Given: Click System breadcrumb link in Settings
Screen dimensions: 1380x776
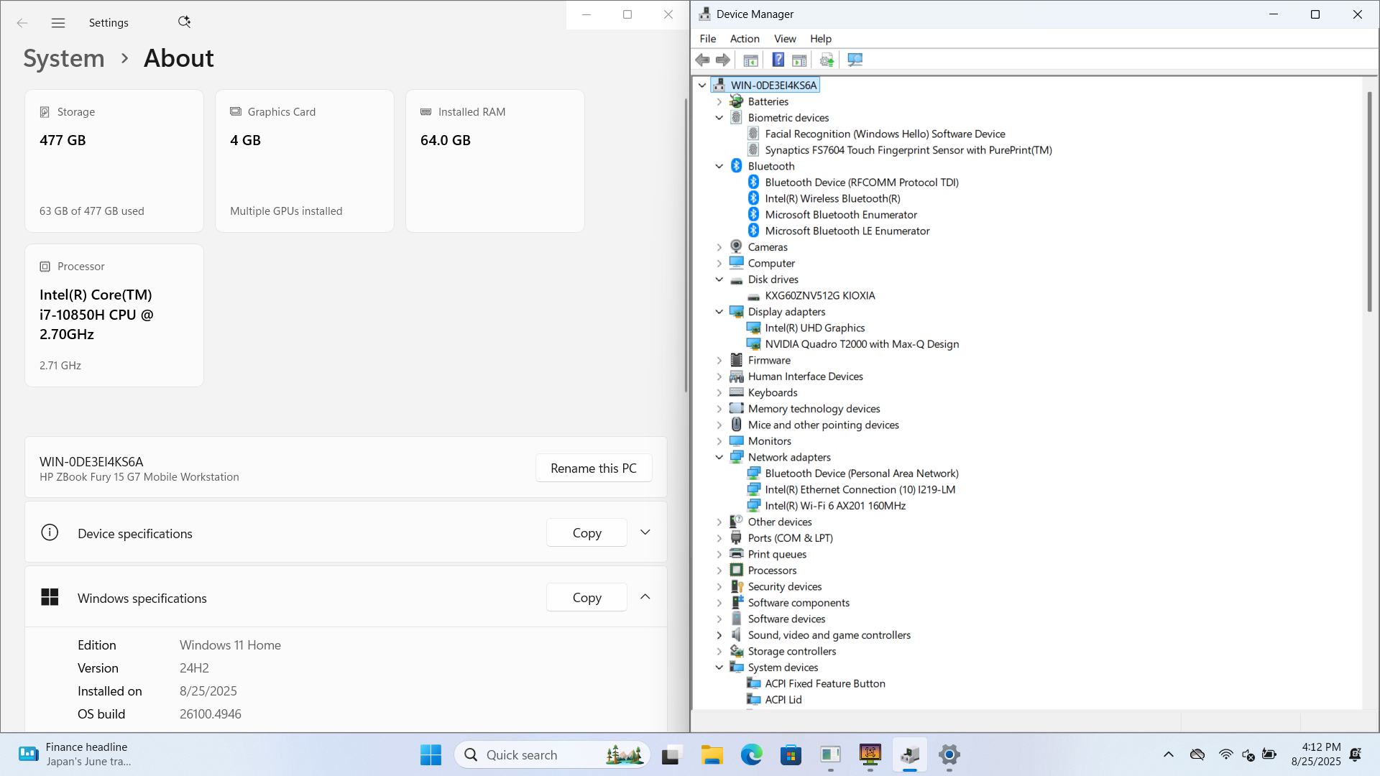Looking at the screenshot, I should (x=64, y=58).
